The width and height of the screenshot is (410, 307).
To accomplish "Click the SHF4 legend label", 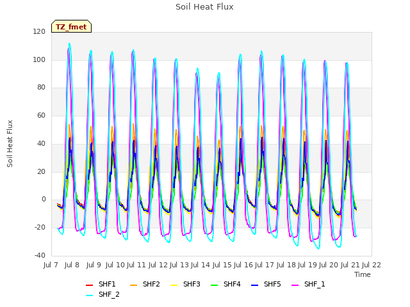I will point(232,284).
